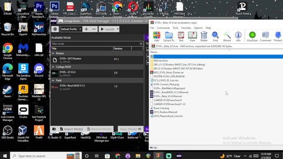Click the Test archive icon in WinRAR
This screenshot has width=283, height=159.
point(181,36)
